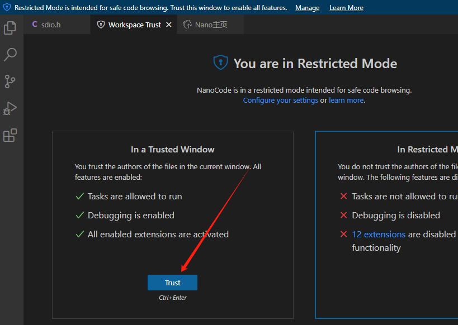Click the 'Ctrl+Enter' shortcut hint

pyautogui.click(x=173, y=298)
